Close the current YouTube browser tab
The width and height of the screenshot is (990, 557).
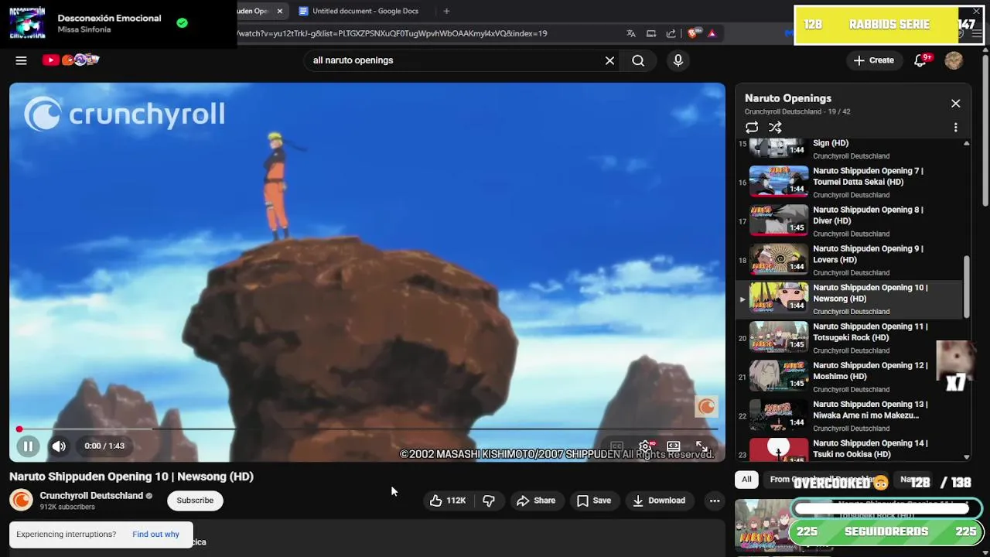[279, 11]
